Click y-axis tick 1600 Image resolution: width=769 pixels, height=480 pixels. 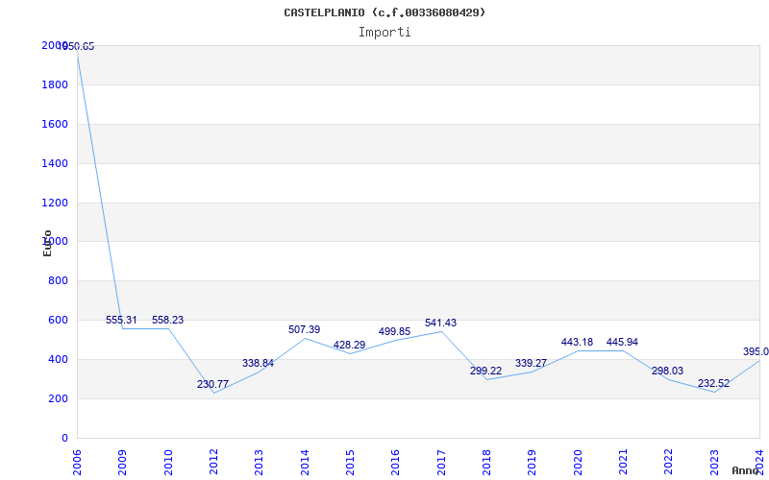(55, 124)
